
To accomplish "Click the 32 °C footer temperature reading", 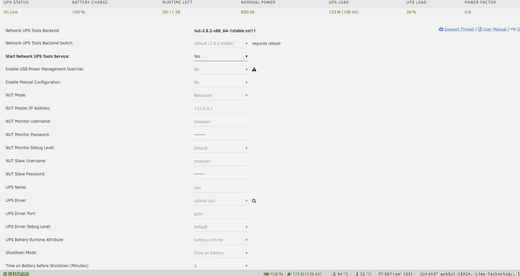I will click(366, 274).
